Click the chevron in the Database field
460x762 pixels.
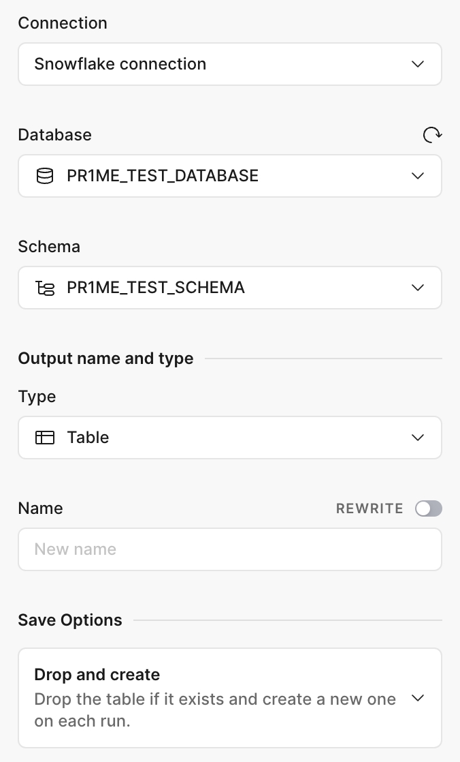(418, 176)
